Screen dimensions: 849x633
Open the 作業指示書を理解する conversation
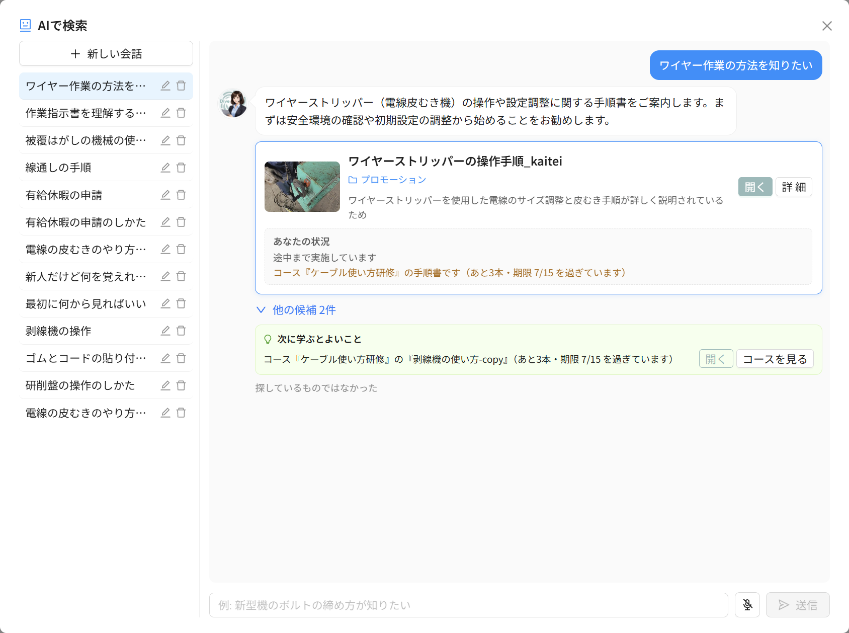tap(106, 113)
